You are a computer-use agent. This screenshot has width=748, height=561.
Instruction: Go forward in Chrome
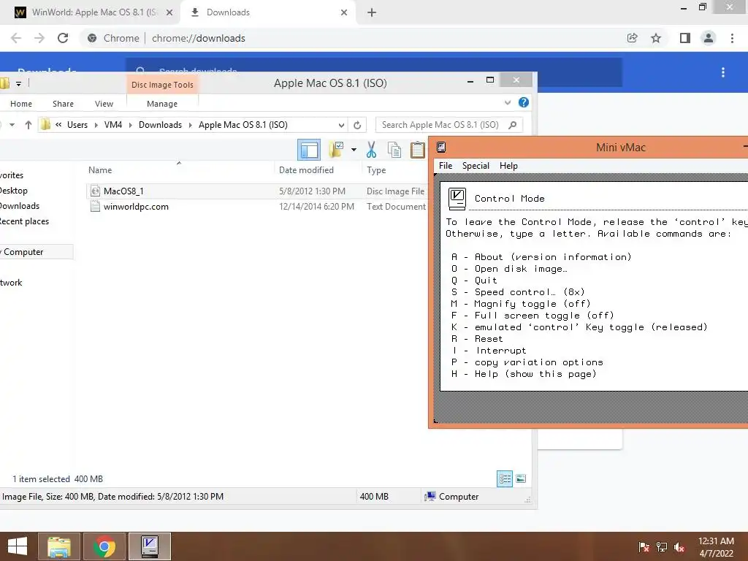[39, 38]
